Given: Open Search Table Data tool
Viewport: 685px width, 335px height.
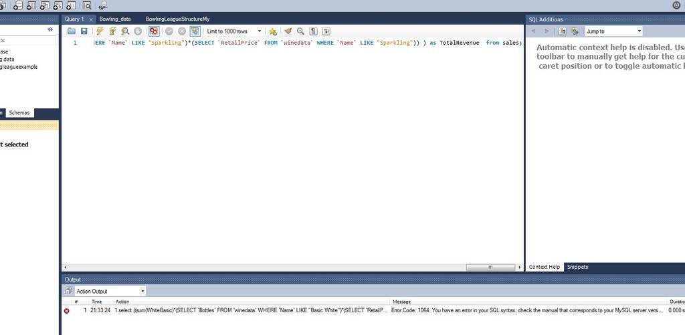Looking at the screenshot, I should [87, 5].
